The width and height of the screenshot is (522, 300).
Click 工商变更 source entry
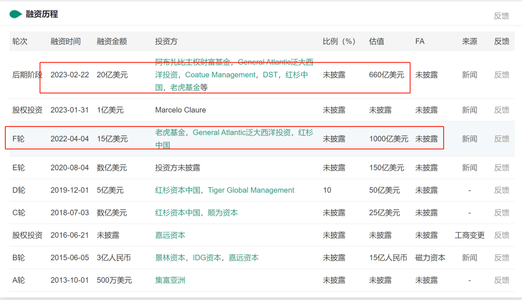point(469,235)
